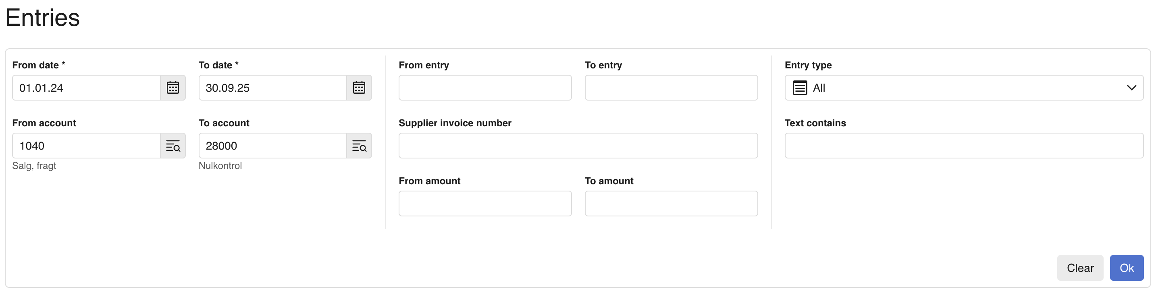Click the Entries page heading

(43, 18)
